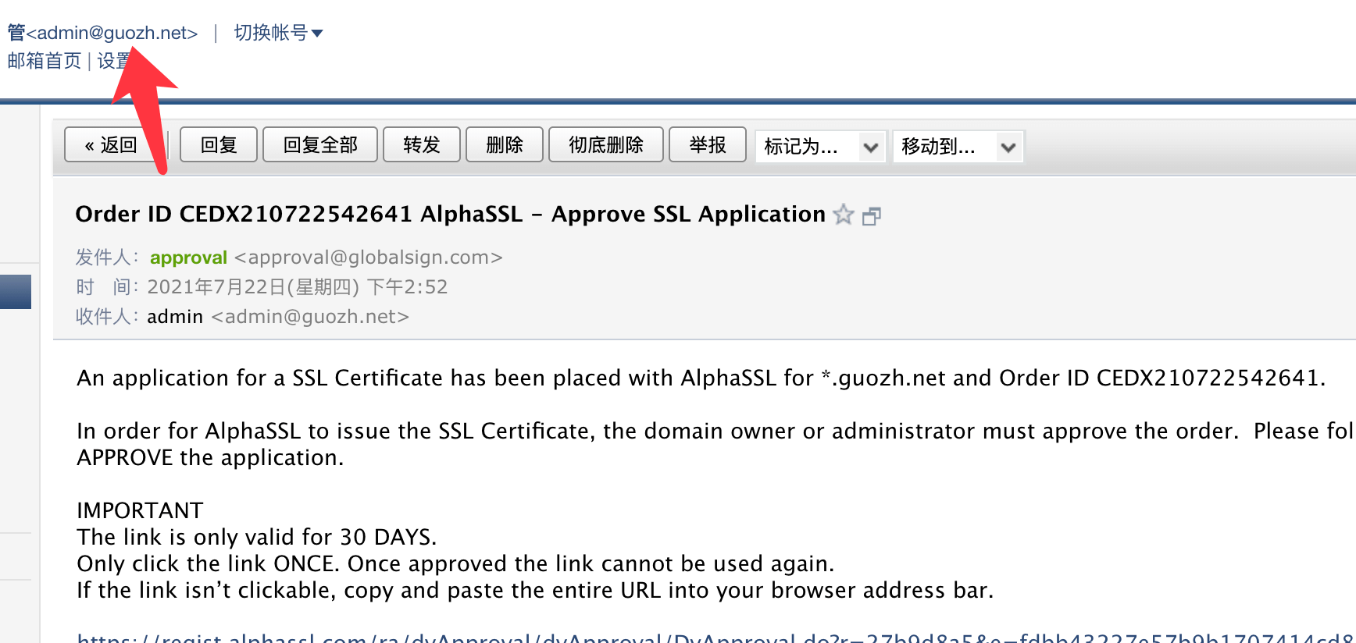Open the 设置 settings link

click(x=114, y=61)
